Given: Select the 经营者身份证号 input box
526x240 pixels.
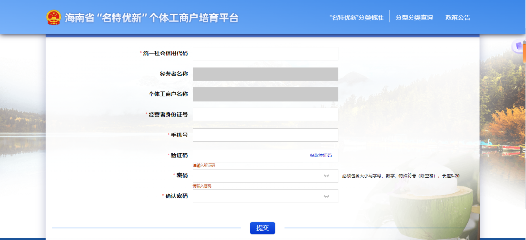Looking at the screenshot, I should pos(265,115).
